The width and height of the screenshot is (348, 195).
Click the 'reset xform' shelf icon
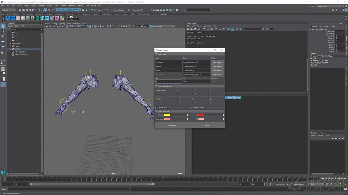(47, 18)
